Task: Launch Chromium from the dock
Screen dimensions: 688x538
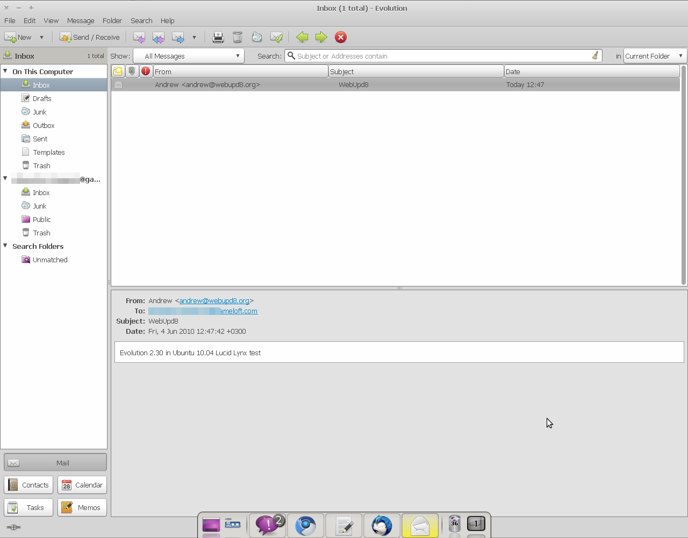Action: click(306, 525)
